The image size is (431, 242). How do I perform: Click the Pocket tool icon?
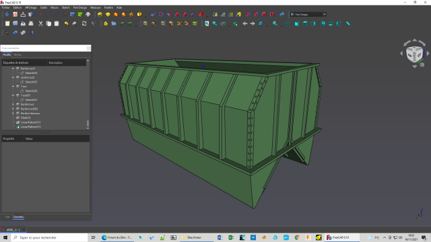154,15
